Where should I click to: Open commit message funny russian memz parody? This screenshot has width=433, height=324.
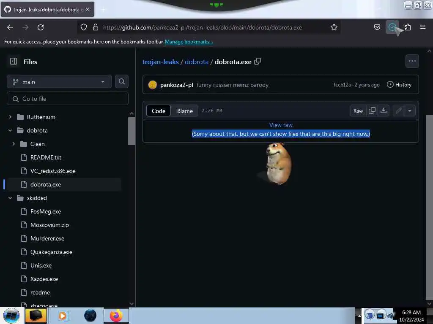[x=233, y=85]
